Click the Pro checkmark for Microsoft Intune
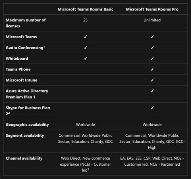 tap(152, 80)
